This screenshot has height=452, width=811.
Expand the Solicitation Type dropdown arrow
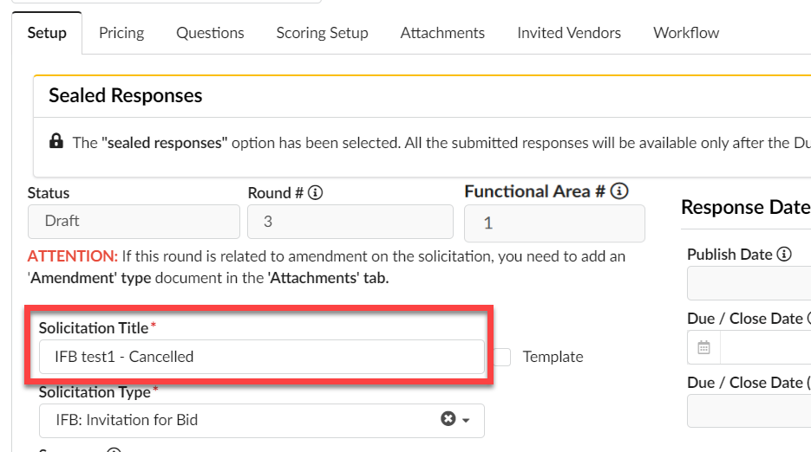(466, 420)
